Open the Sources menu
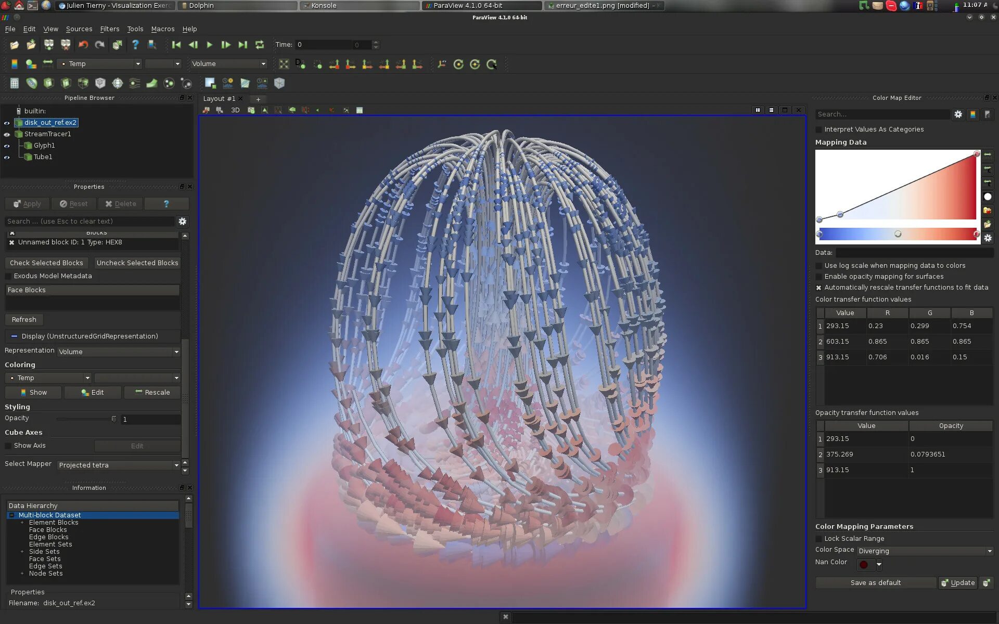Image resolution: width=999 pixels, height=624 pixels. click(79, 29)
